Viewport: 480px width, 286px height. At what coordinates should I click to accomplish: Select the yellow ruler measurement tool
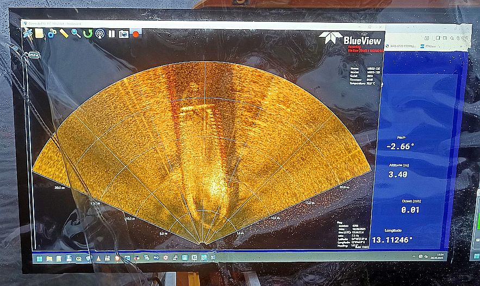[x=64, y=34]
